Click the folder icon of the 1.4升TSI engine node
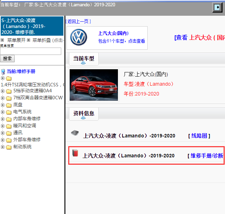Image resolution: width=225 pixels, height=214 pixels. [9, 78]
